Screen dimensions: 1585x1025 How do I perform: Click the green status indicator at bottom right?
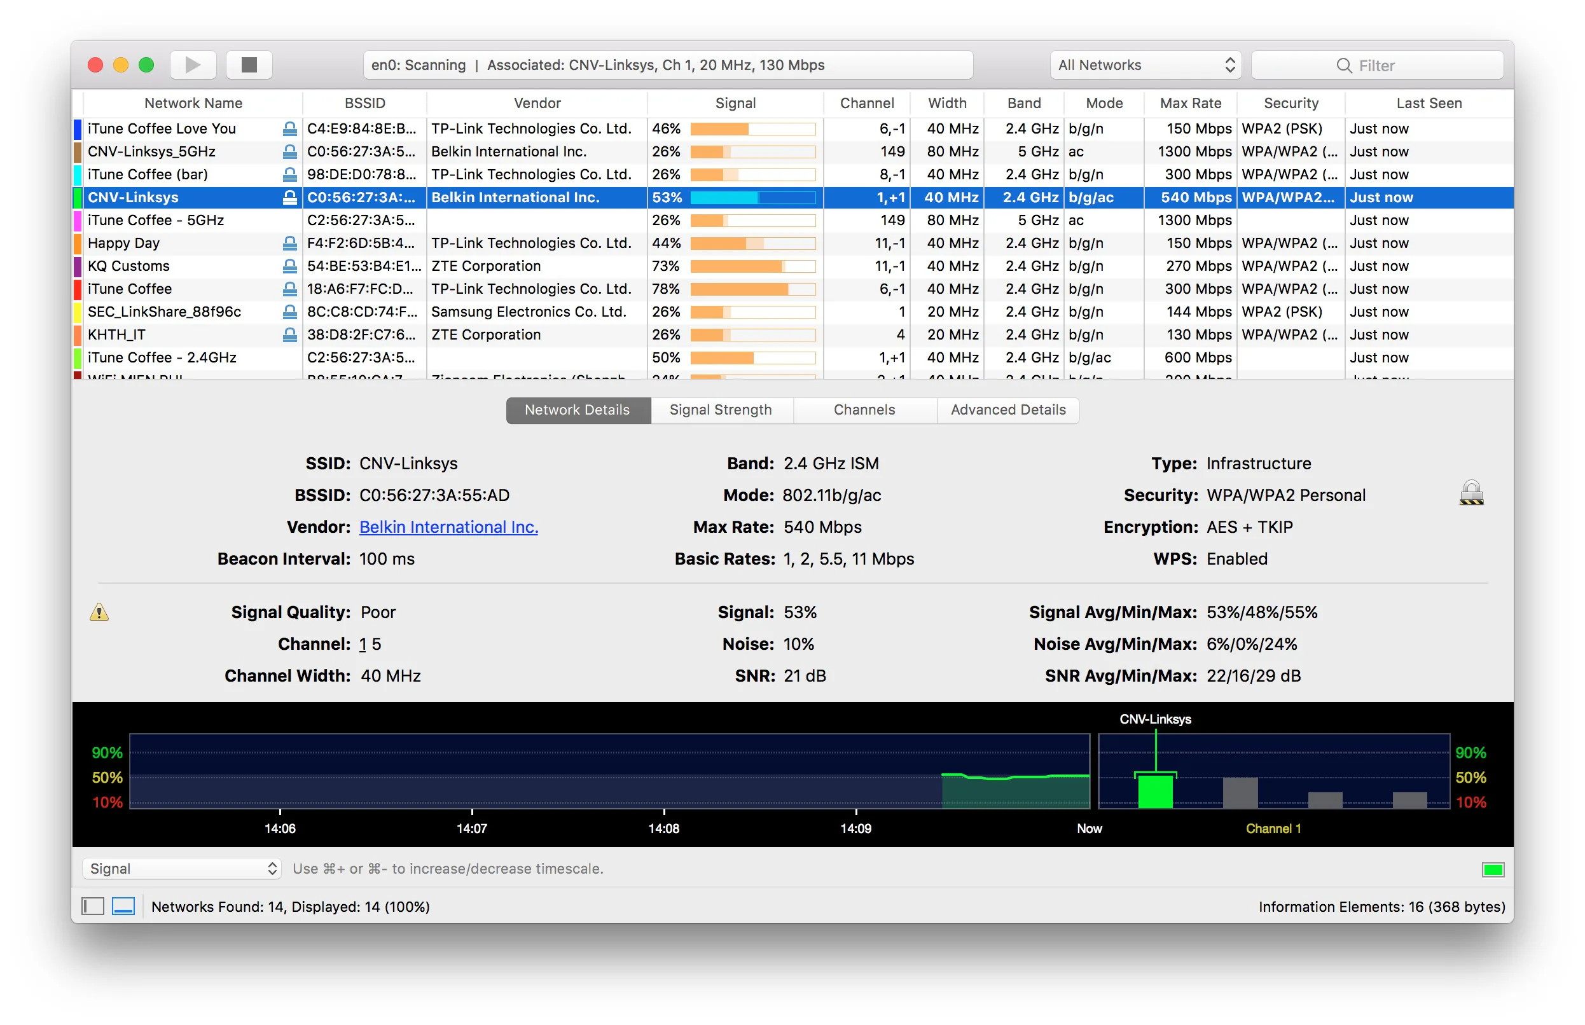[1493, 869]
